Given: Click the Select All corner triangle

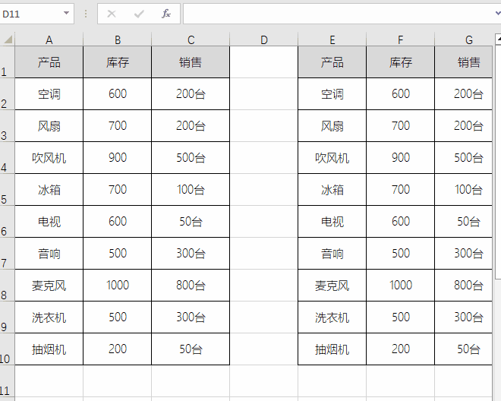Looking at the screenshot, I should pos(8,39).
